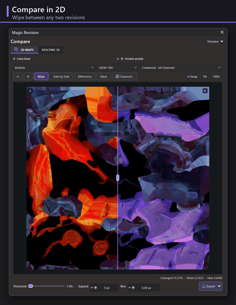Decrease the Blur value with minus
The height and width of the screenshot is (305, 236).
[130, 288]
